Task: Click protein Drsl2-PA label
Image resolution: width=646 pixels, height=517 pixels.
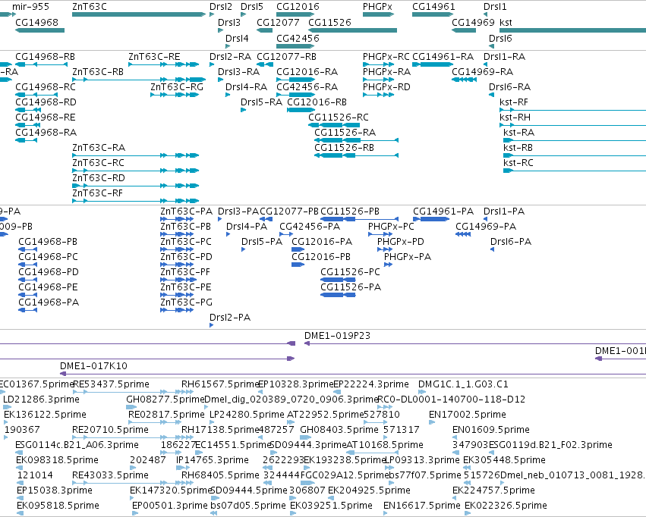Action: [x=230, y=318]
